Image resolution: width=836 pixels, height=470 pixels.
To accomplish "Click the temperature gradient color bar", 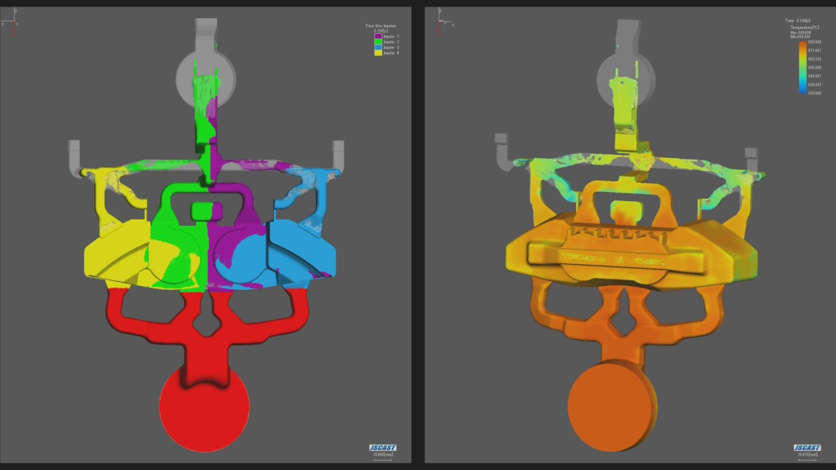I will click(x=803, y=68).
